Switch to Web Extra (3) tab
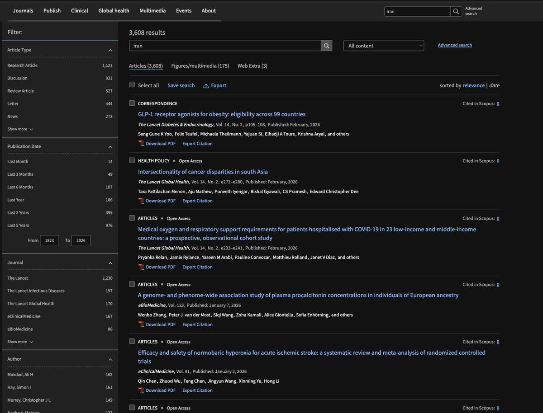This screenshot has height=413, width=543. click(252, 66)
